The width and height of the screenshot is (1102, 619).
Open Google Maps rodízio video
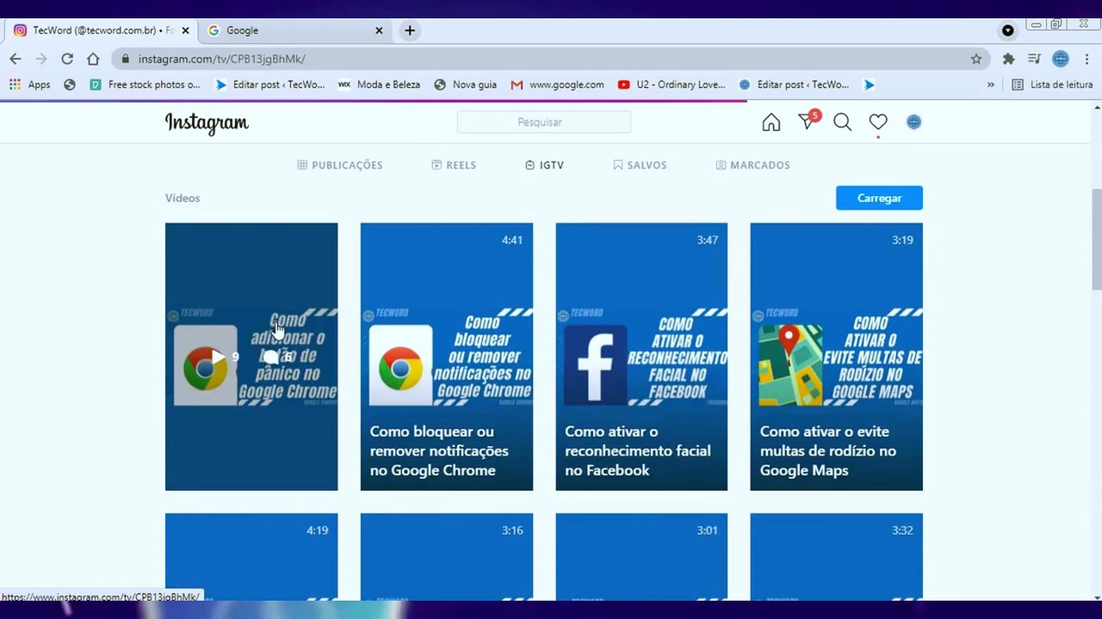[836, 357]
